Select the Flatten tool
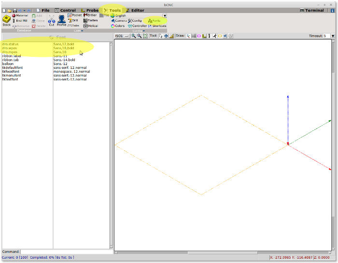The width and height of the screenshot is (338, 263). (x=91, y=20)
